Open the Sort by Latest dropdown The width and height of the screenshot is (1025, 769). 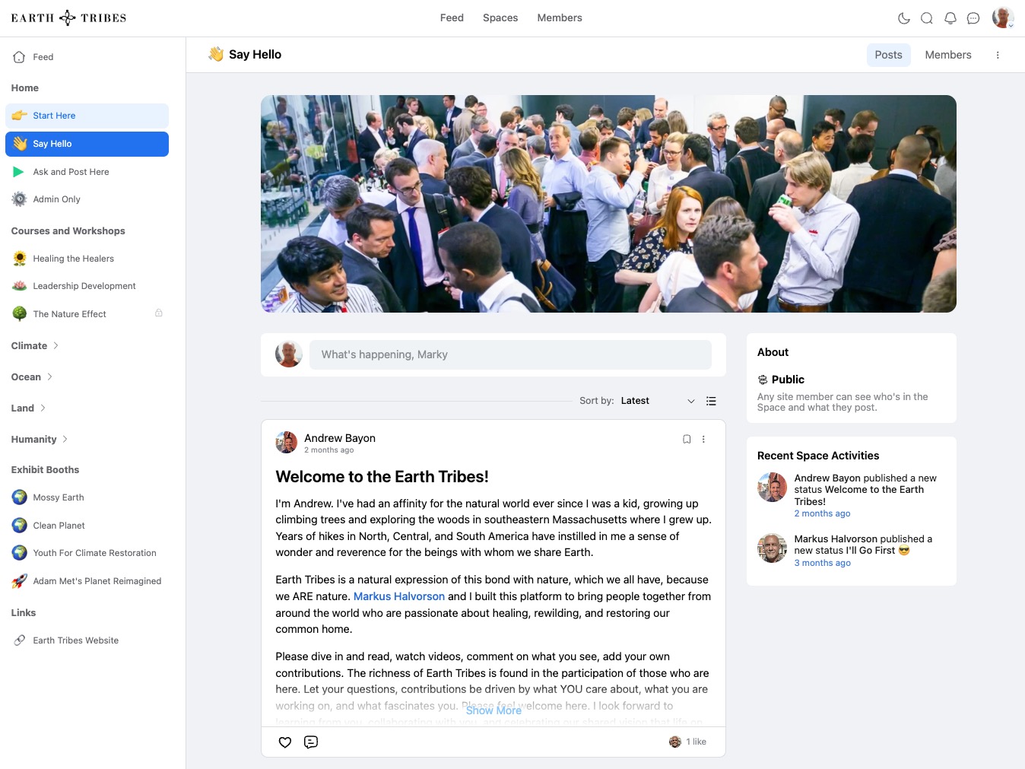tap(658, 401)
